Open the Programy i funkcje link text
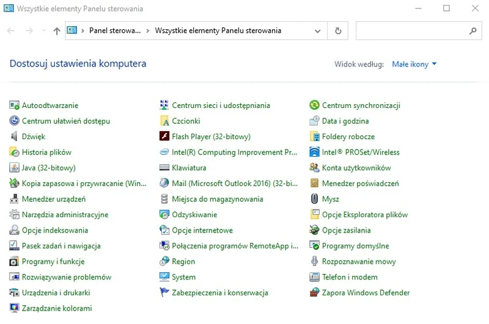Screen dimensions: 489x324 [53, 261]
